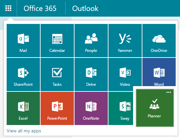Open the SharePoint tile
Viewport: 180px width, 138px height.
23,74
